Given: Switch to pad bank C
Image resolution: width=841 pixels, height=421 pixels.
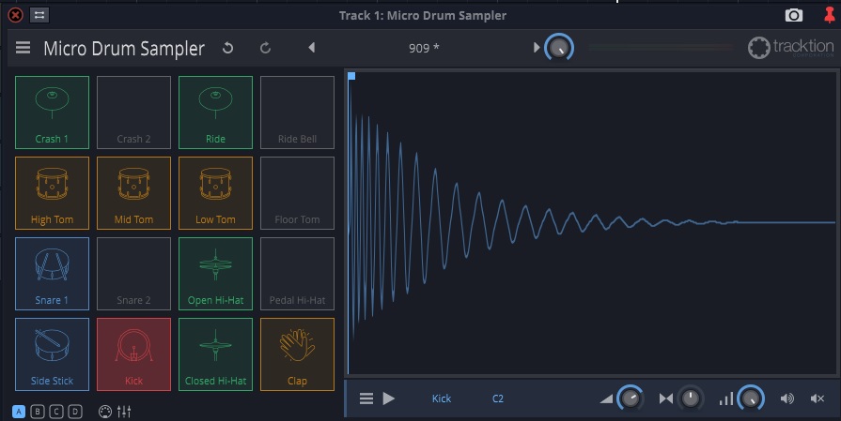Looking at the screenshot, I should [x=56, y=412].
